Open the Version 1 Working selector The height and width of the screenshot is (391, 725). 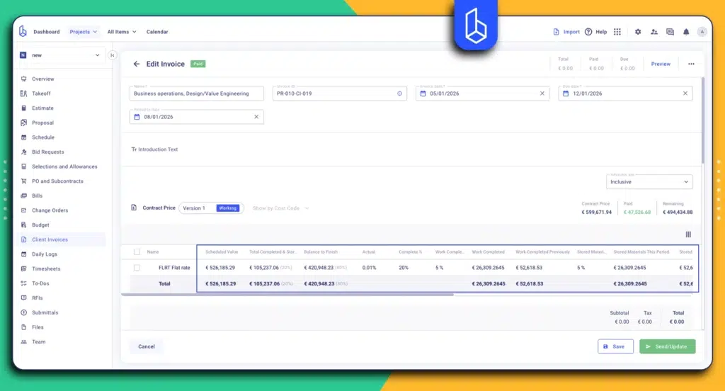(x=211, y=208)
